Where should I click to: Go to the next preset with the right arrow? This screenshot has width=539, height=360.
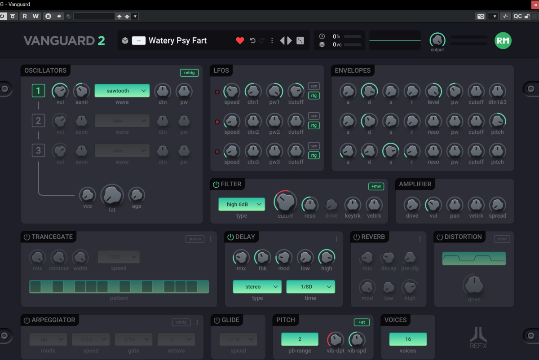pos(290,40)
